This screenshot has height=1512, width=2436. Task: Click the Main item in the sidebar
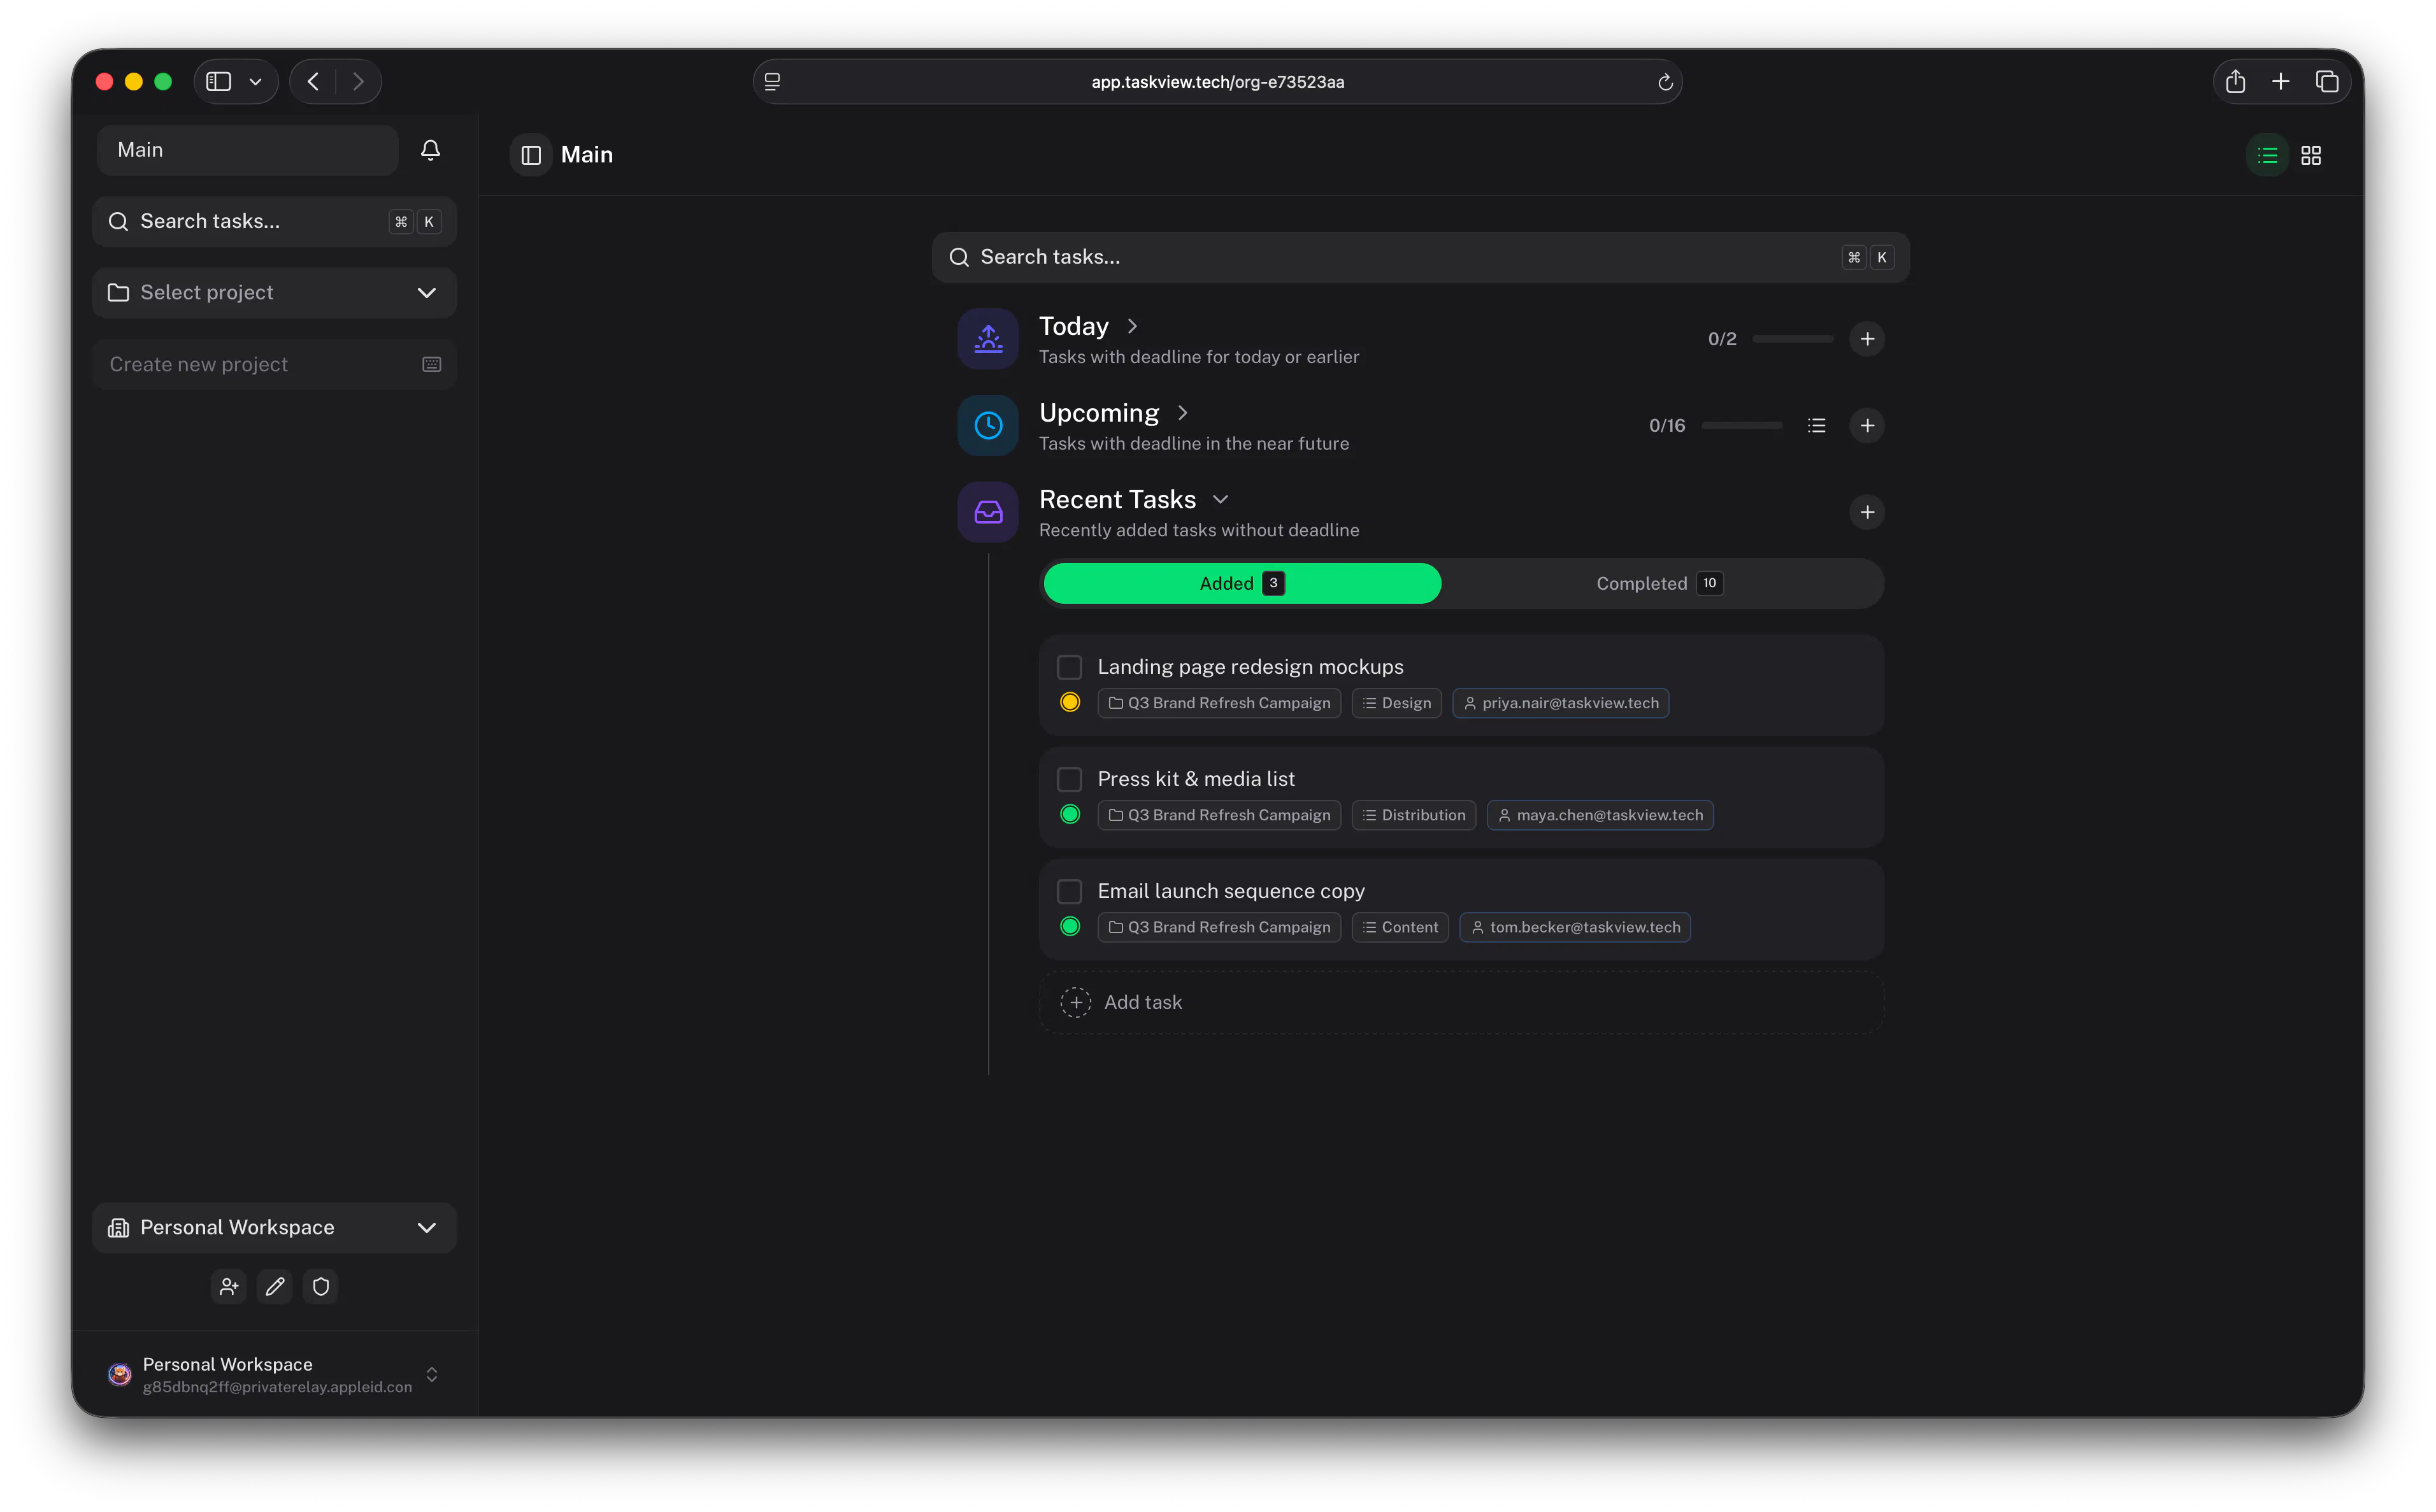247,150
